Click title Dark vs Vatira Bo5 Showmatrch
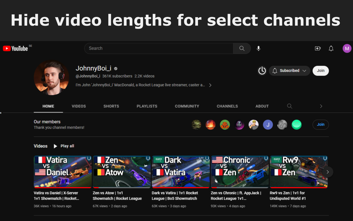 (x=175, y=196)
